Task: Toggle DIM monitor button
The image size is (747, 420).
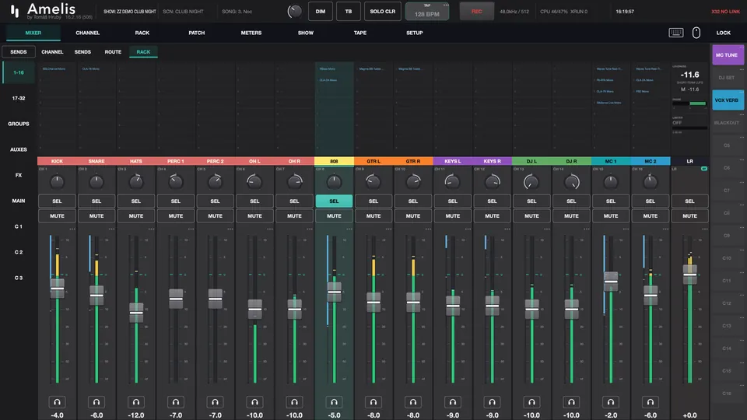Action: click(320, 12)
